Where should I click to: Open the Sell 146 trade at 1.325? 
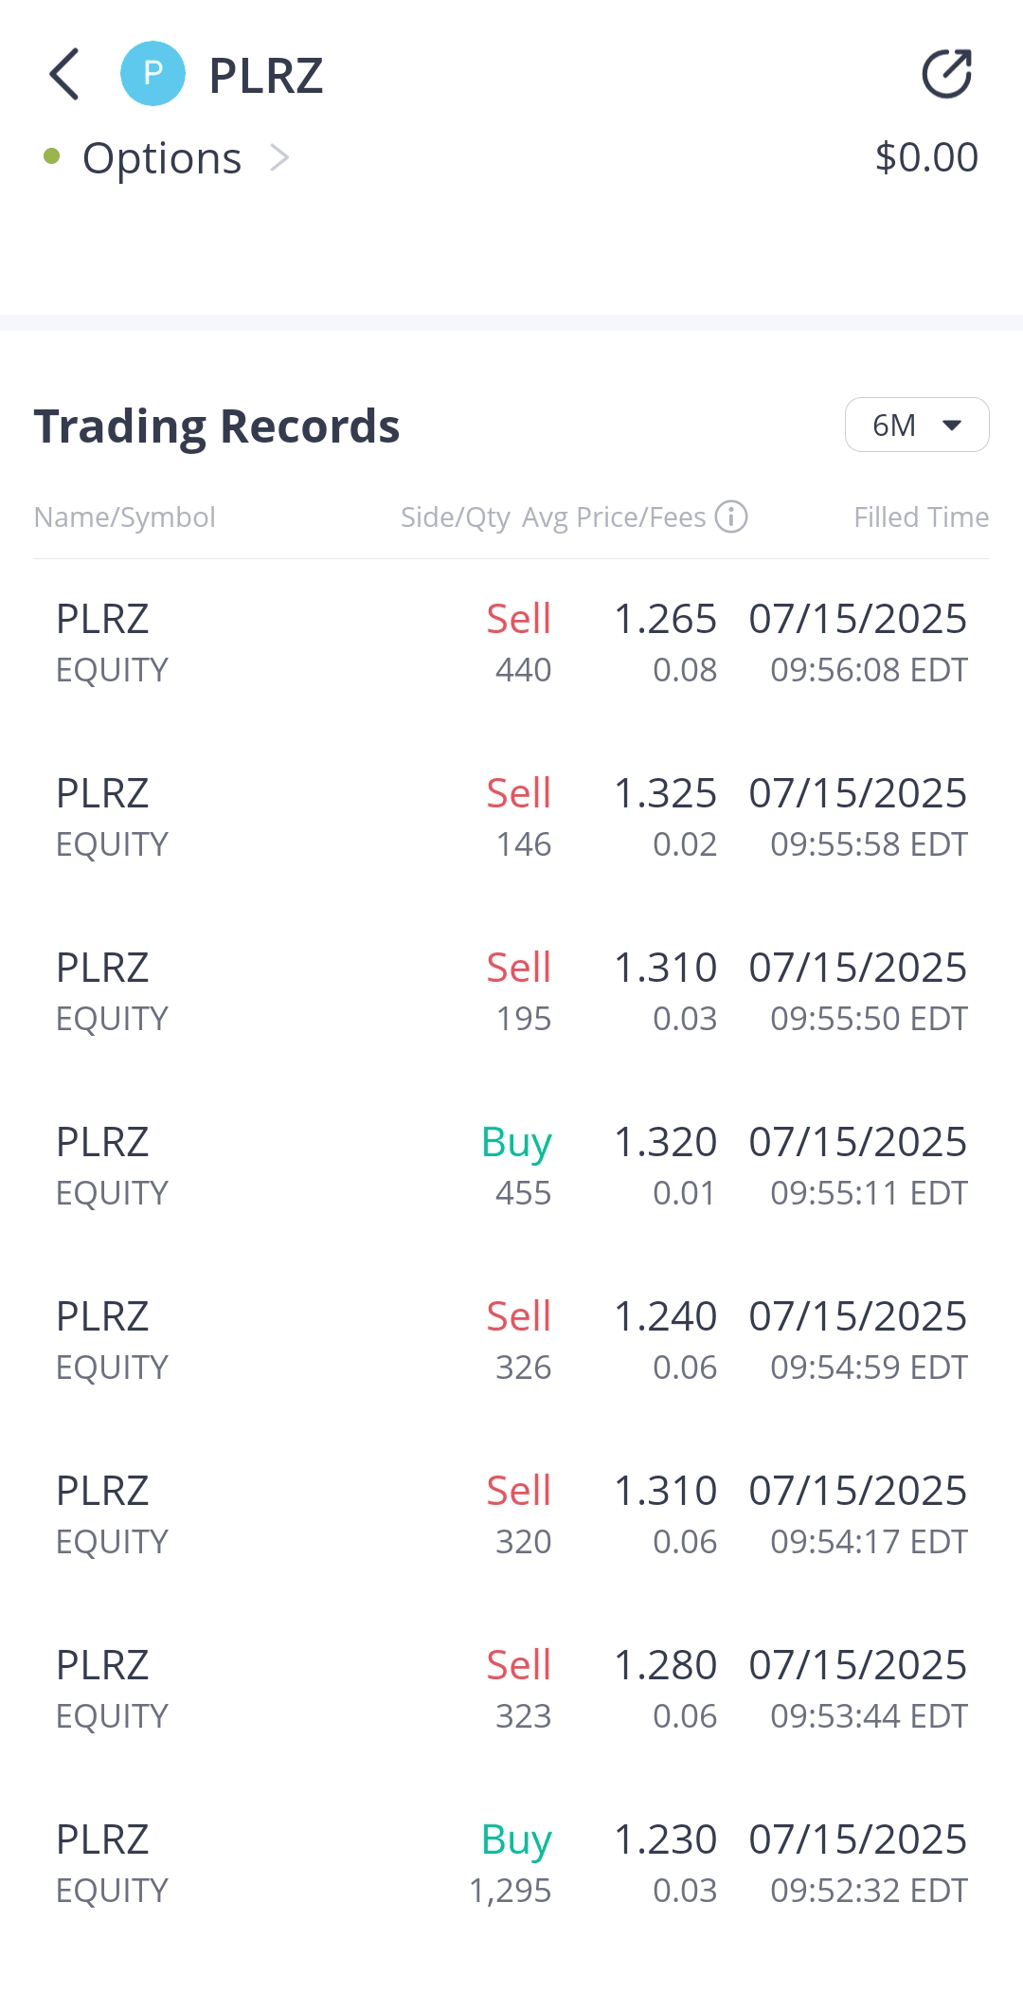[x=511, y=818]
